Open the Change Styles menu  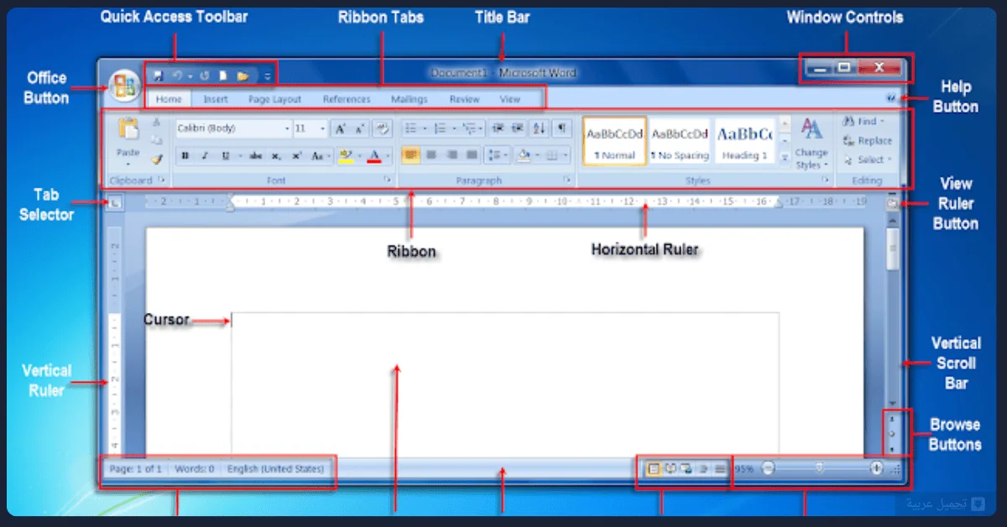(811, 143)
